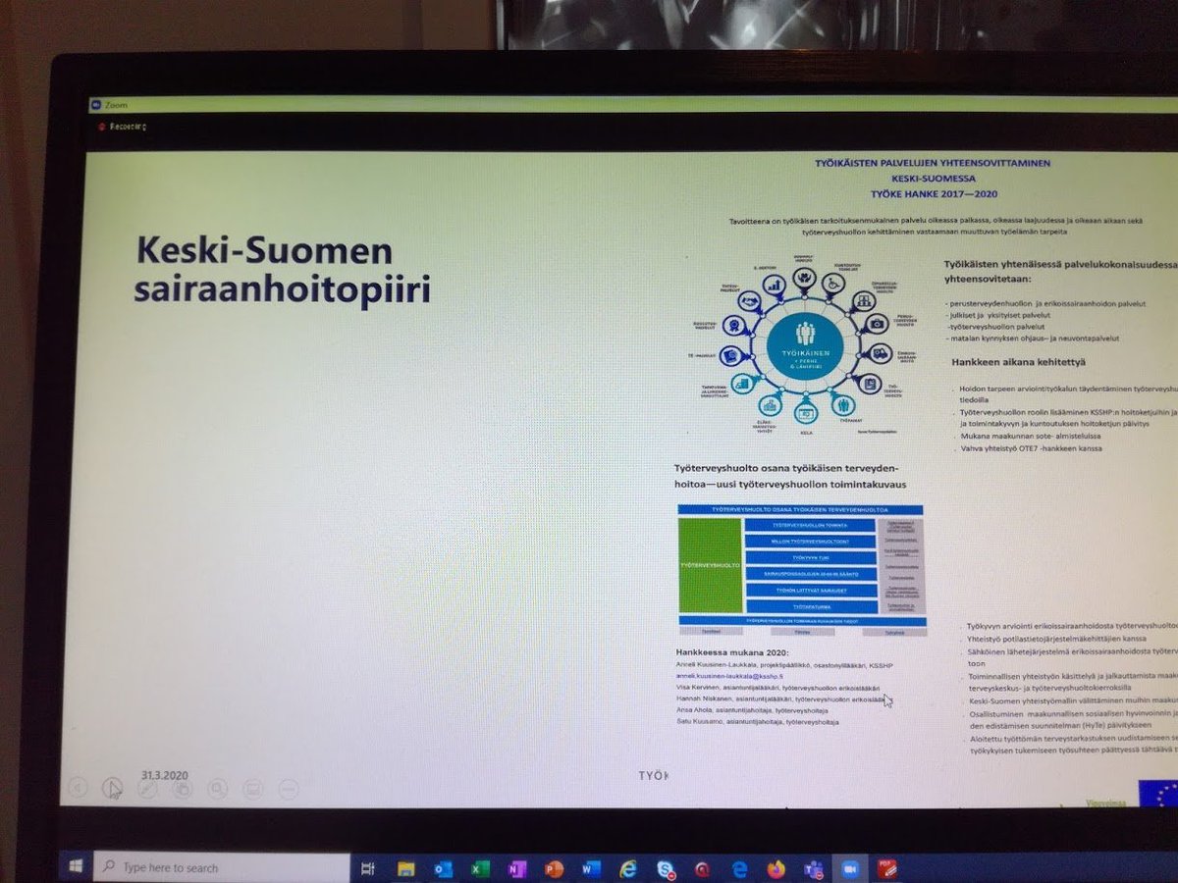This screenshot has height=883, width=1178.
Task: Open the red PDF app in taskbar
Action: (x=887, y=868)
